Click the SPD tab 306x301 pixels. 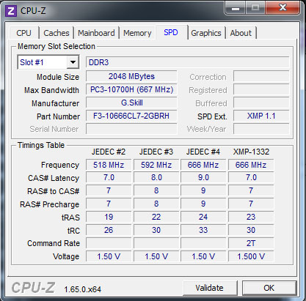[171, 32]
